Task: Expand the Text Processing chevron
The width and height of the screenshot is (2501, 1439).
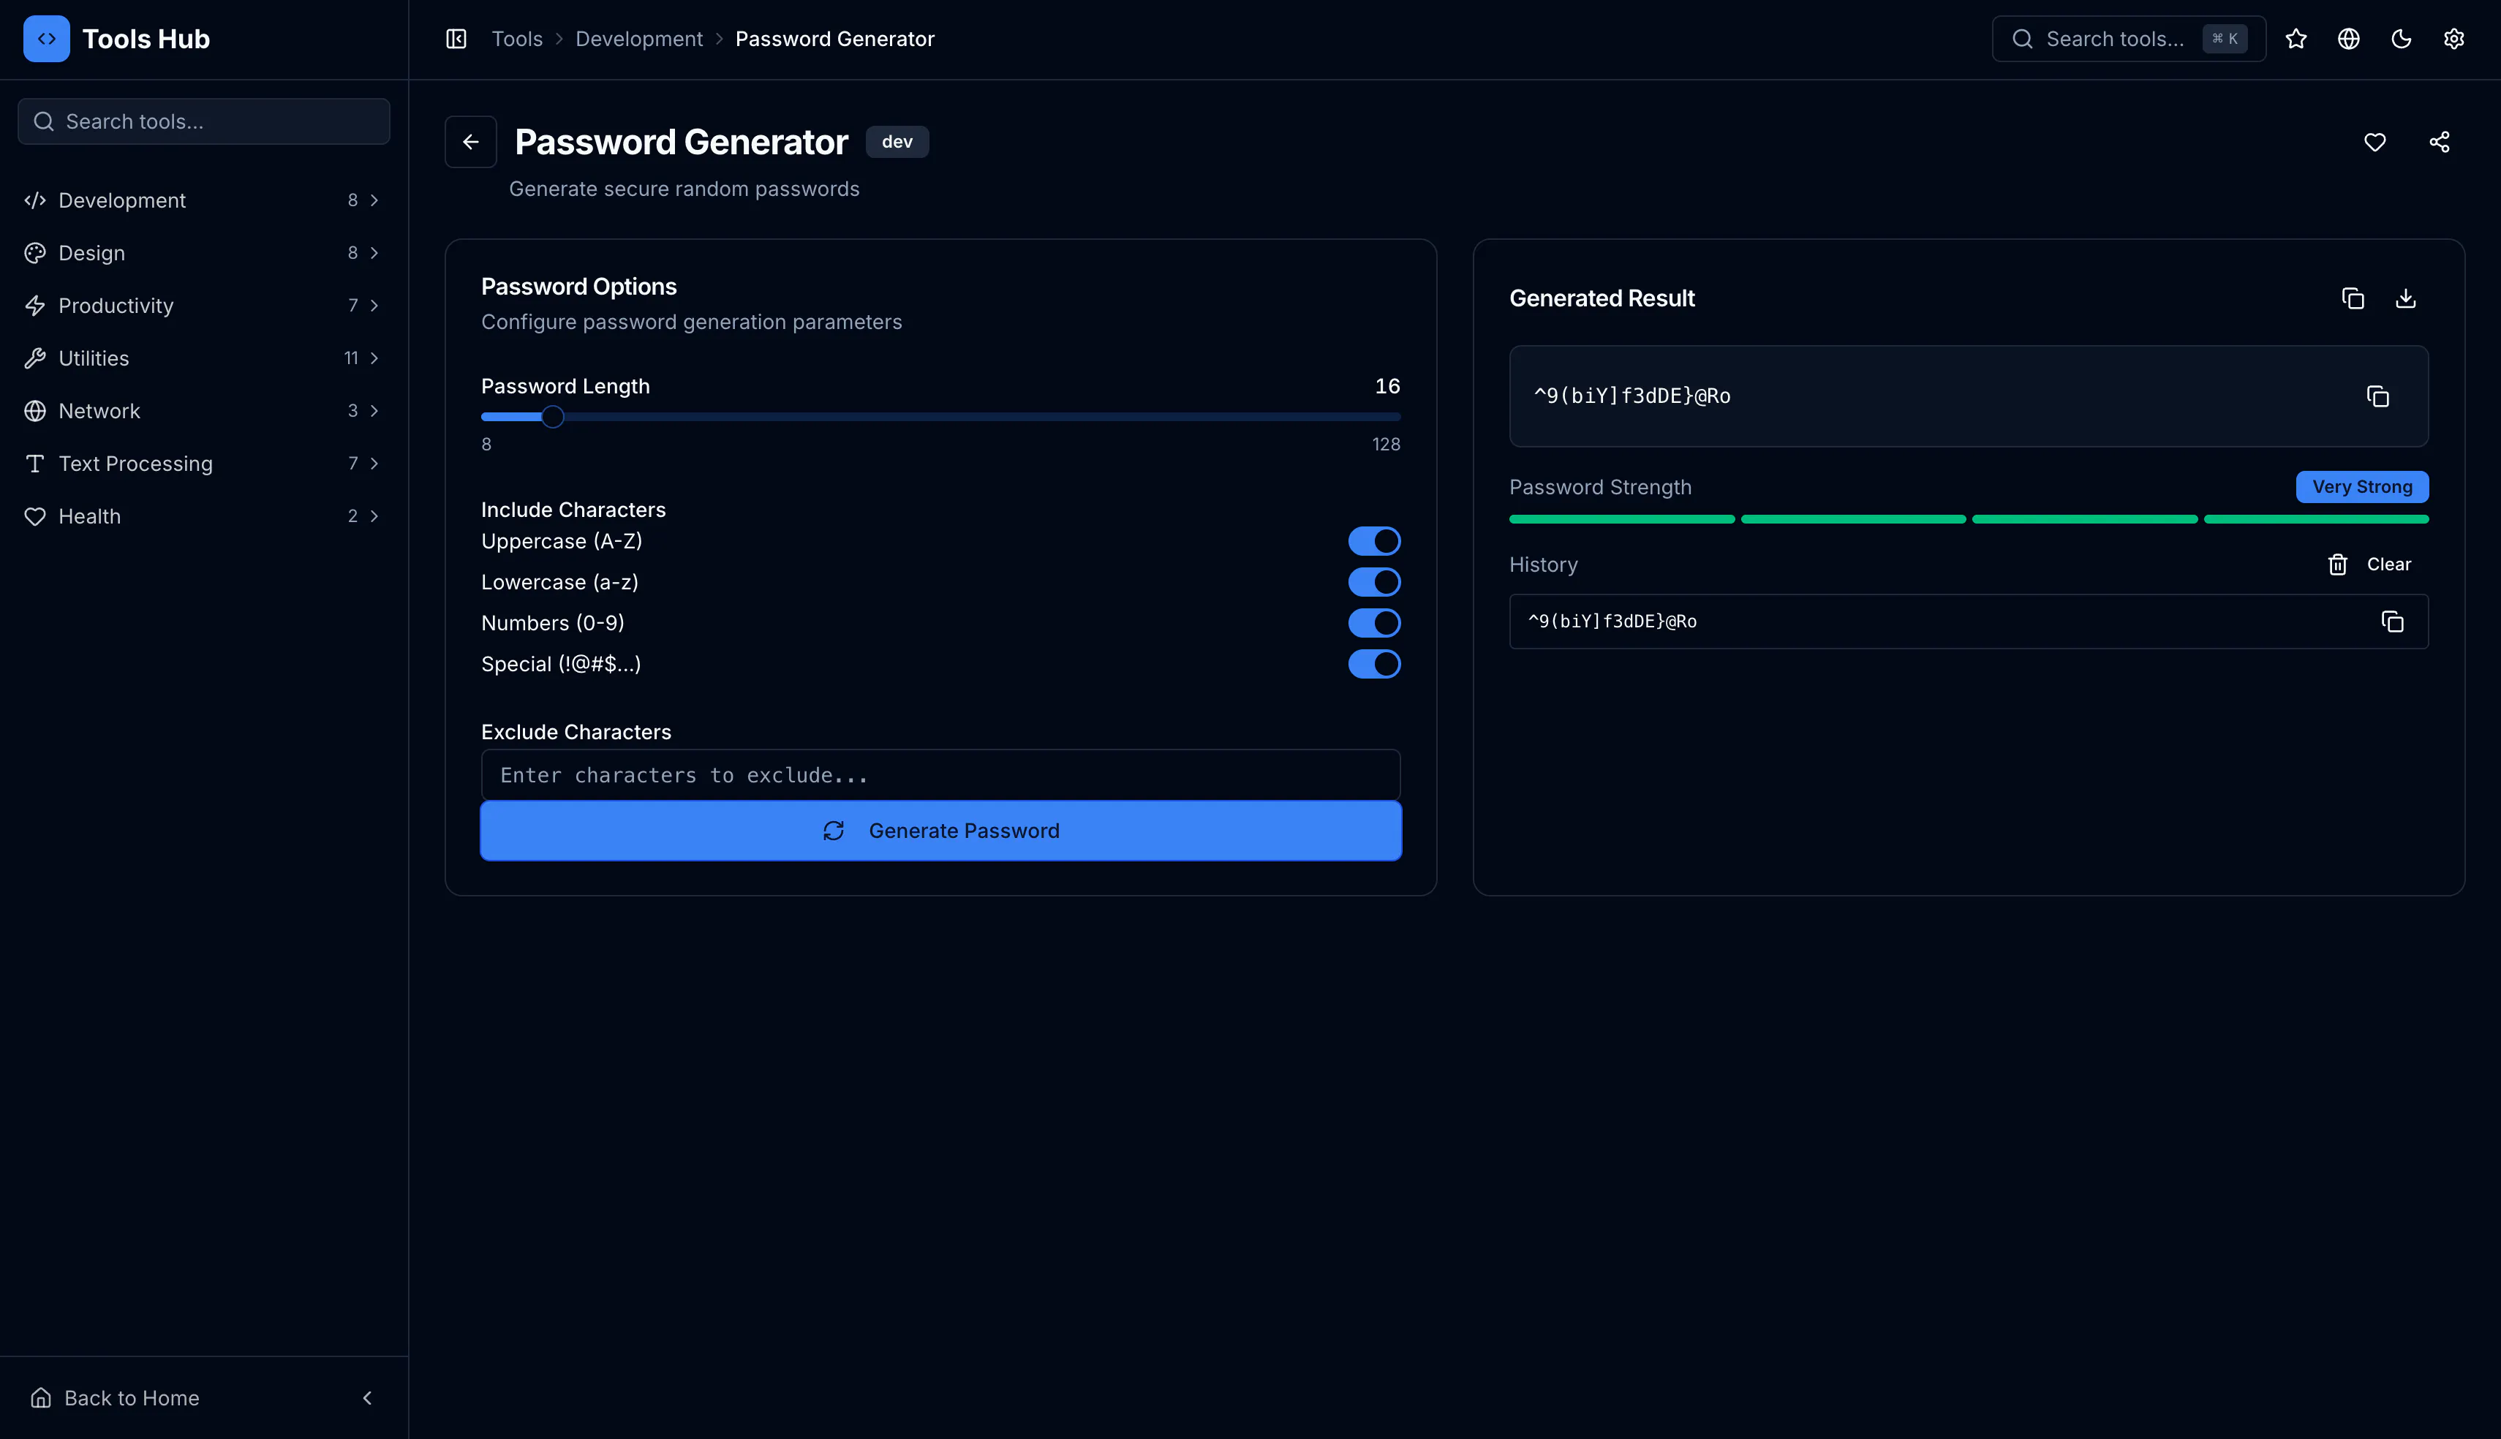Action: tap(374, 464)
